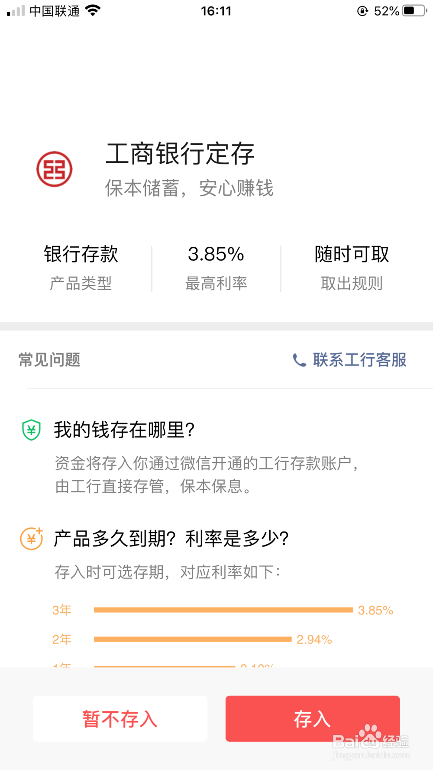
Task: Tap the cellular signal bars icon
Action: 16,11
